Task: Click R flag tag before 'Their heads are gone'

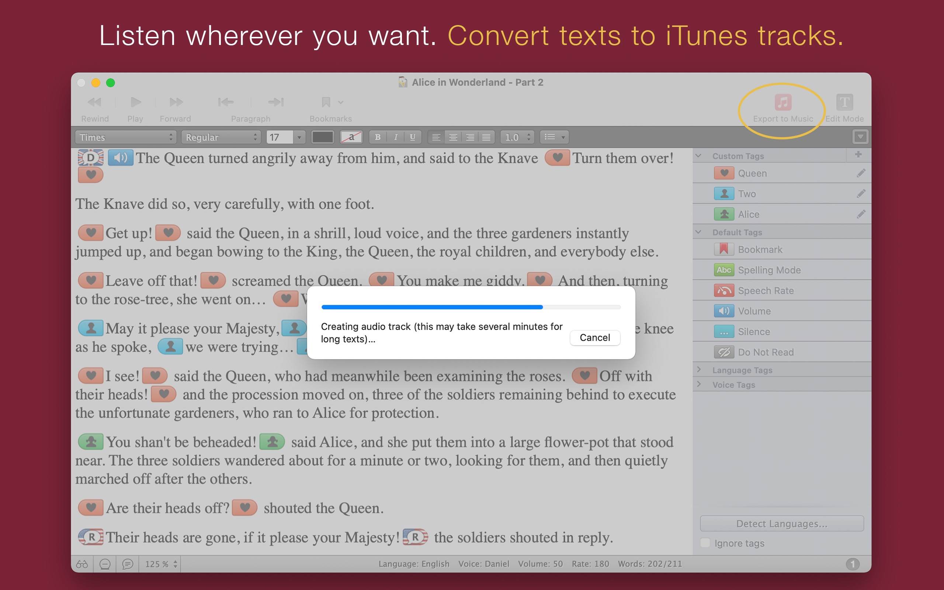Action: [x=90, y=537]
